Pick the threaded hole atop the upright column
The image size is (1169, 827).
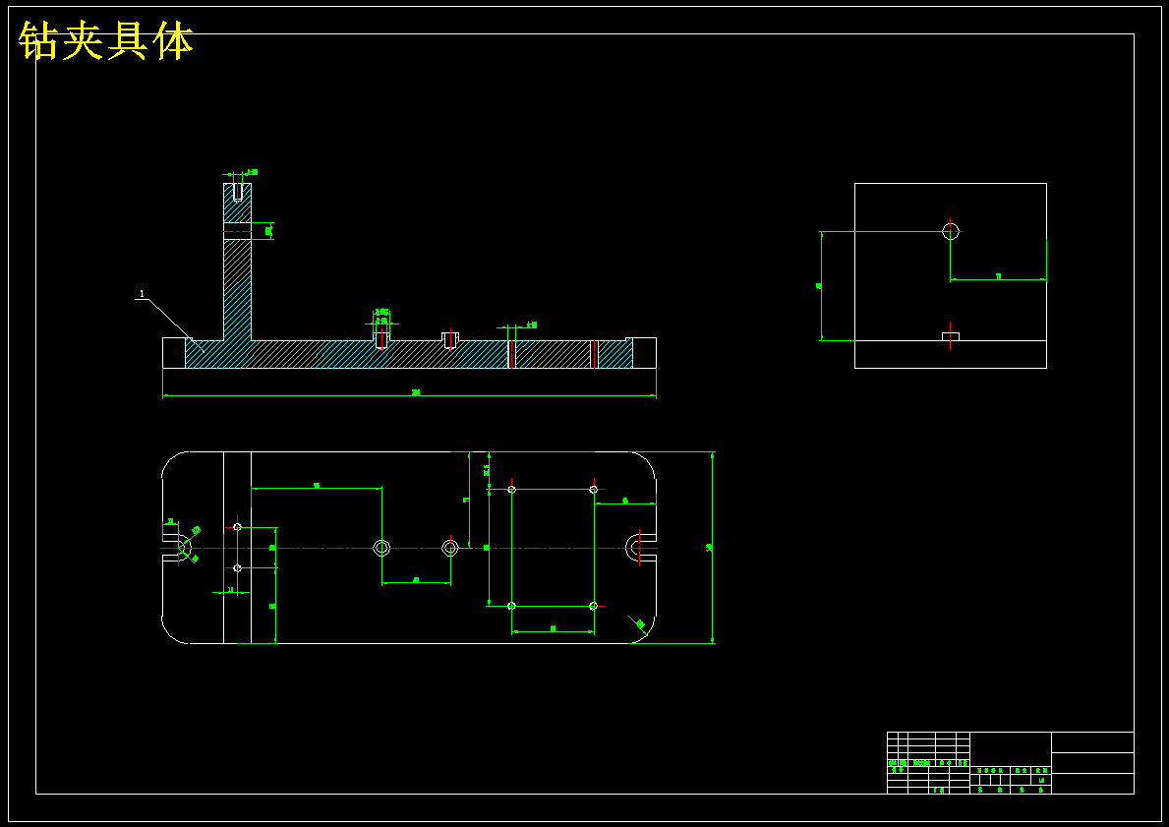pos(238,193)
